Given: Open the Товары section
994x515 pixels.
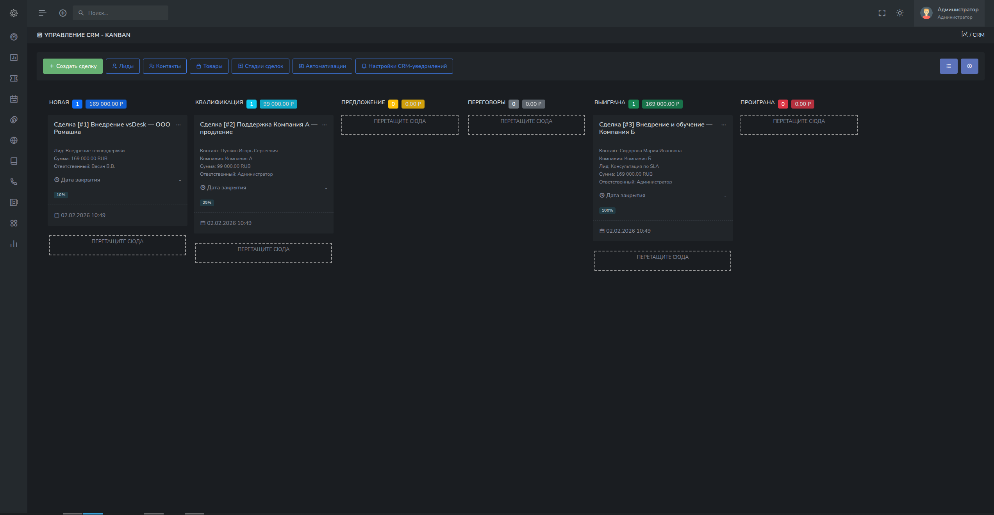Looking at the screenshot, I should point(209,66).
